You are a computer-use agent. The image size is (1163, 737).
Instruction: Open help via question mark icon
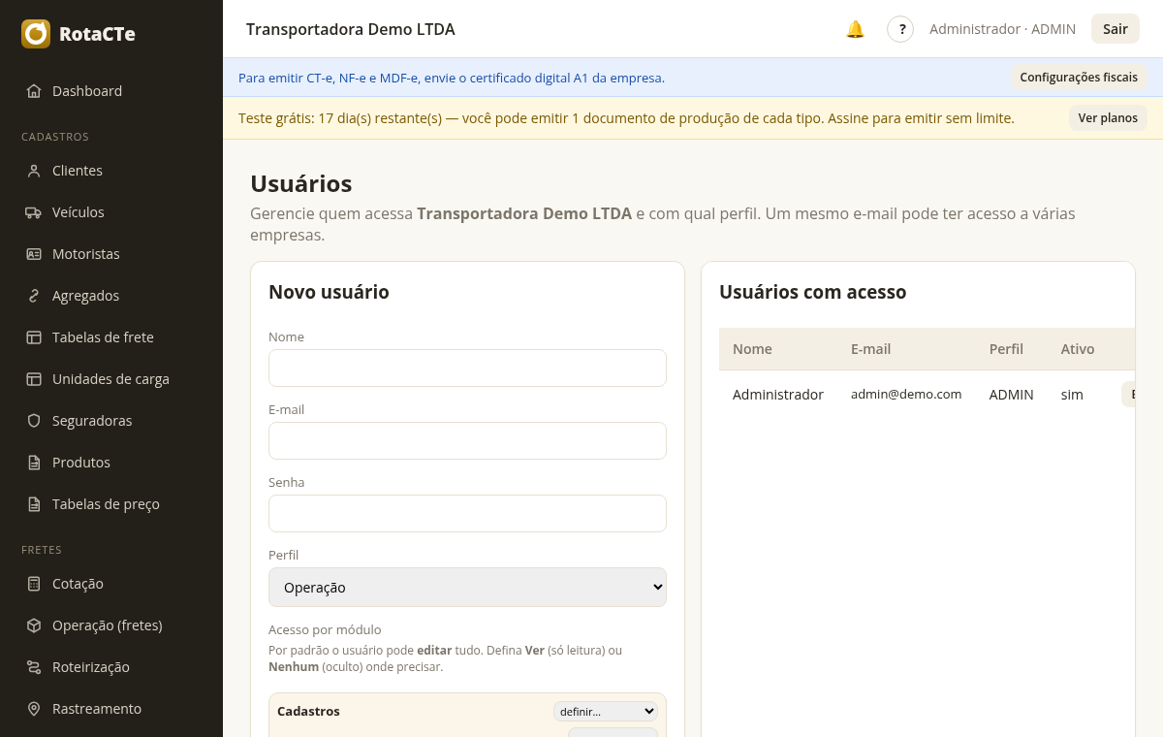[x=900, y=29]
